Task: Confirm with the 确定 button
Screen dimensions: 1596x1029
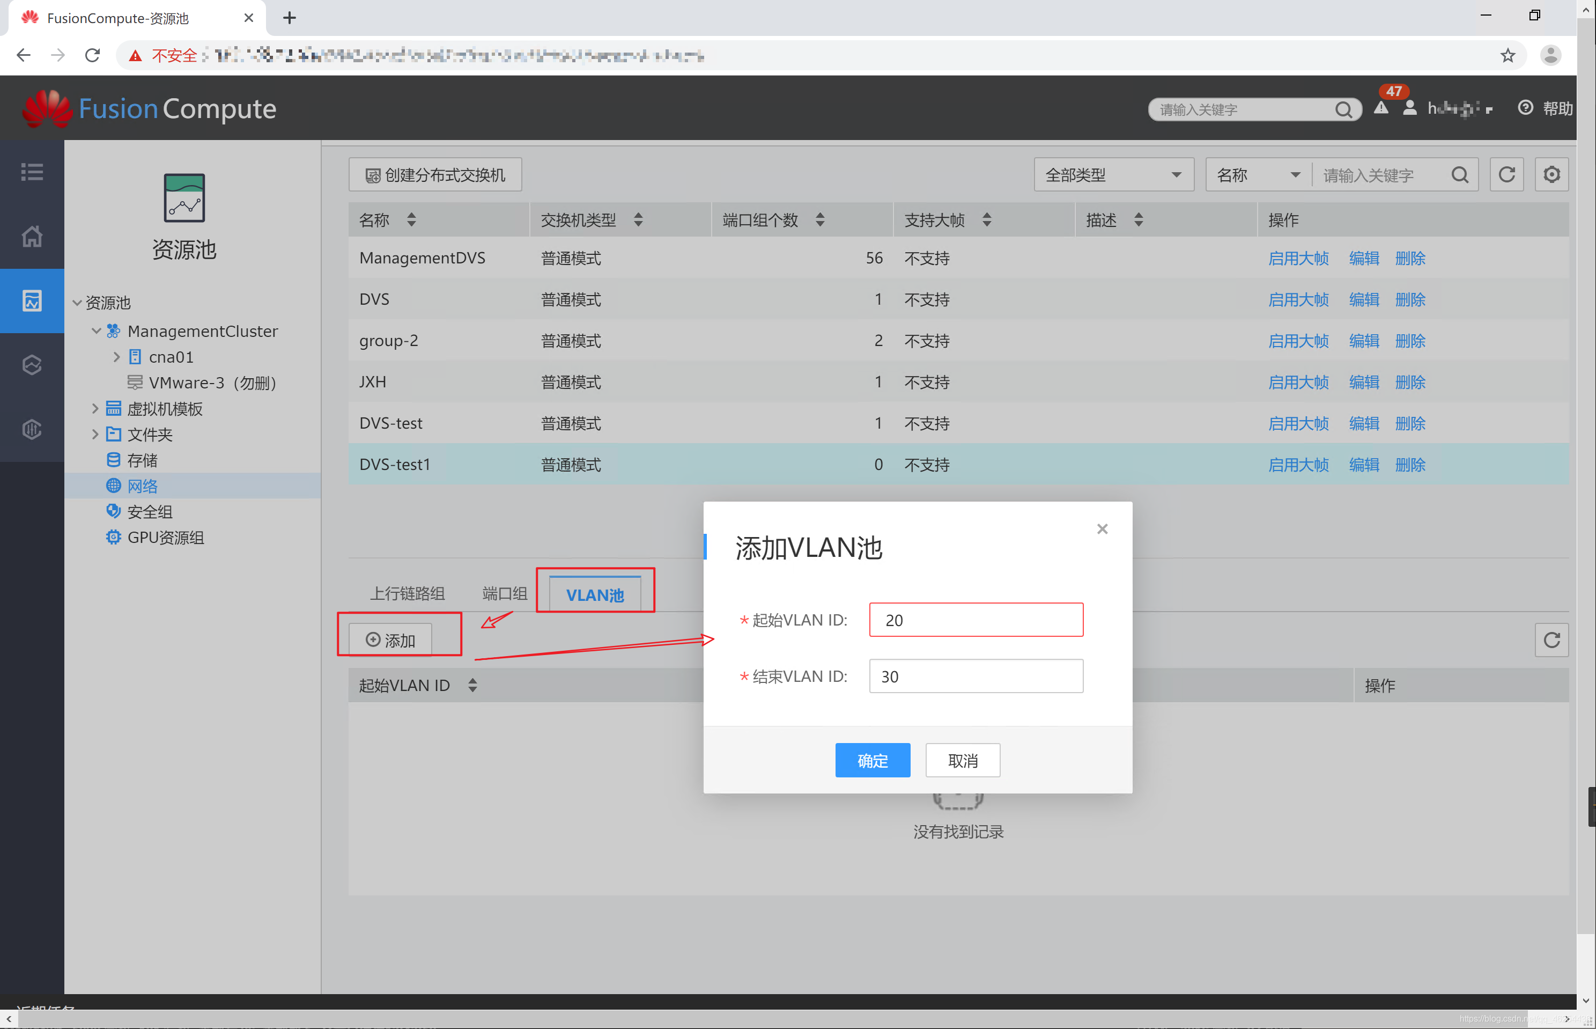Action: [x=873, y=760]
